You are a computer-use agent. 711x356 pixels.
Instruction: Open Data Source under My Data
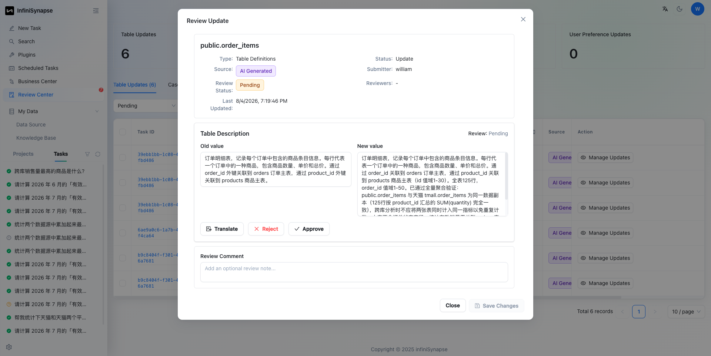click(x=31, y=125)
